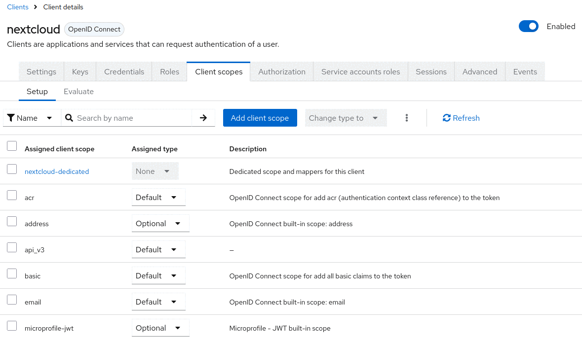Click the arrow icon to submit search

click(204, 118)
